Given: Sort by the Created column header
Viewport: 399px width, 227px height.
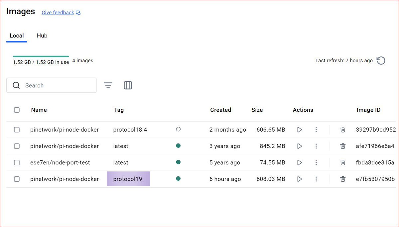Looking at the screenshot, I should (220, 110).
